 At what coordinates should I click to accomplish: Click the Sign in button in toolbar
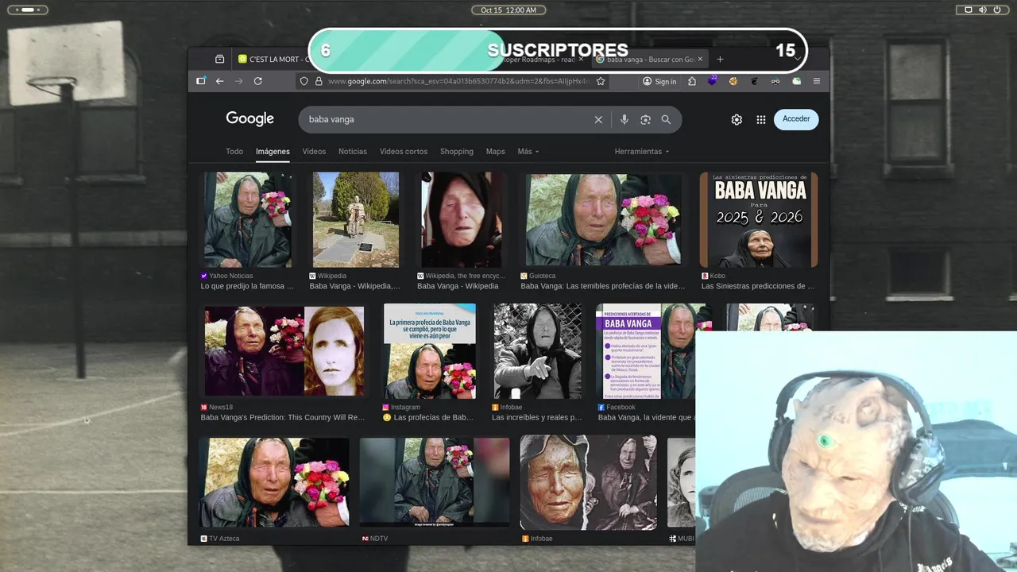659,81
